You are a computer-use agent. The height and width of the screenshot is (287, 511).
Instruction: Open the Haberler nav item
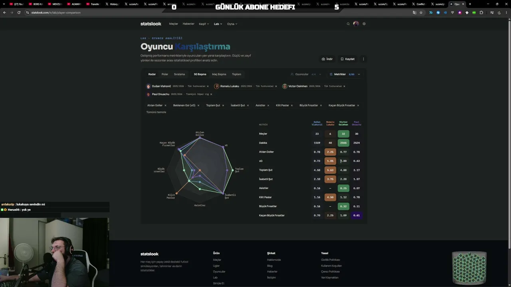click(188, 24)
